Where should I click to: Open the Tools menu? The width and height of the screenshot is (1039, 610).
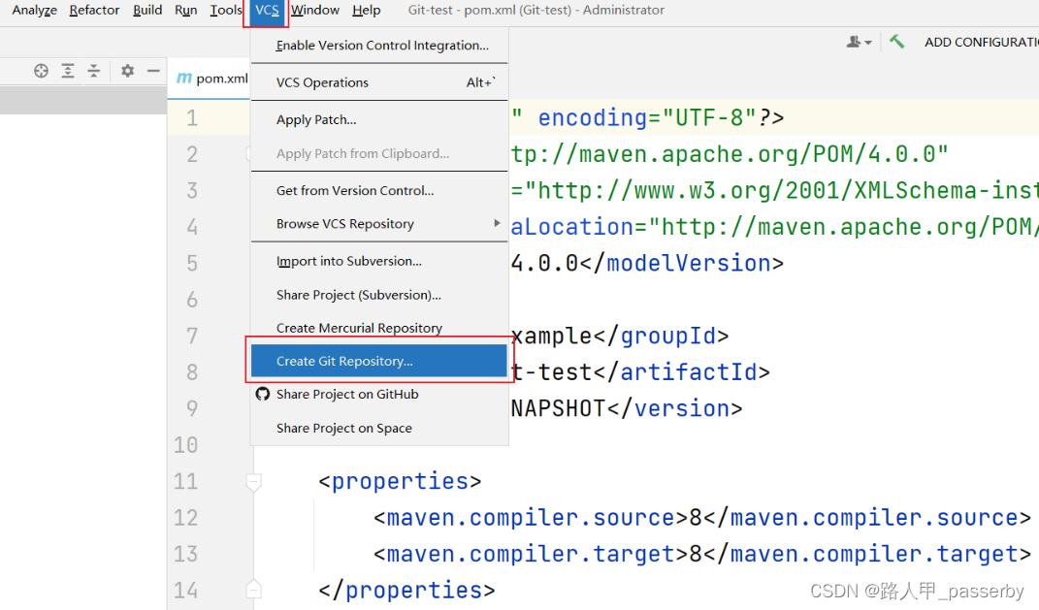click(226, 10)
